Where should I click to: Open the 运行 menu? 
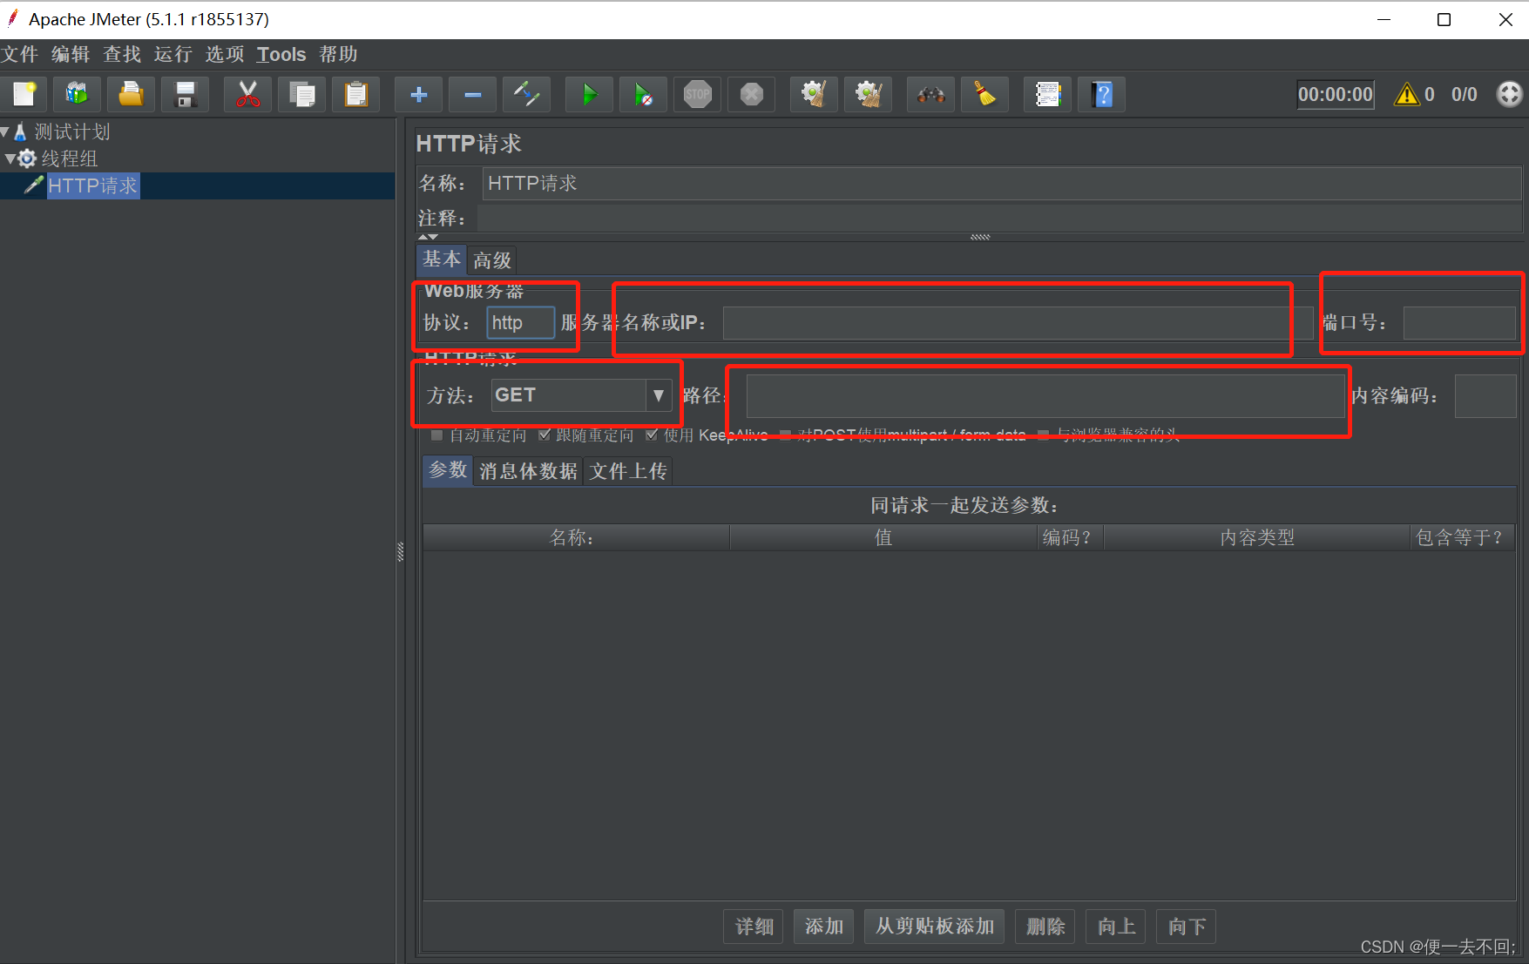coord(173,54)
